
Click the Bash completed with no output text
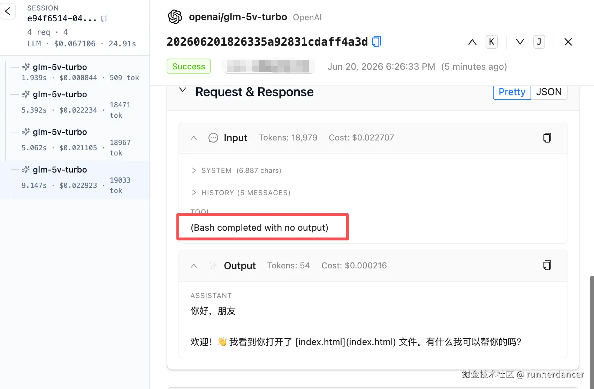tap(259, 228)
